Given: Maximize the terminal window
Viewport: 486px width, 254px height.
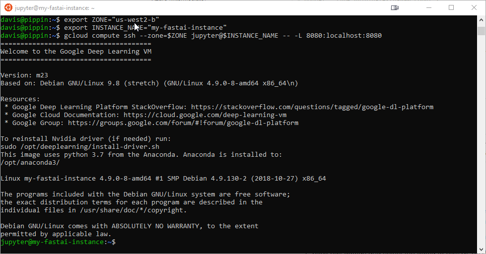Looking at the screenshot, I should pyautogui.click(x=451, y=8).
